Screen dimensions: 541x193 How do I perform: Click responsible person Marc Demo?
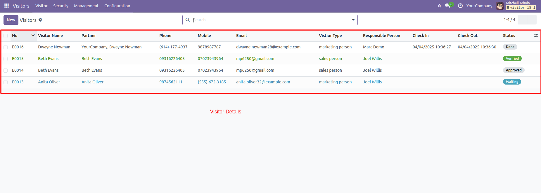pos(374,47)
